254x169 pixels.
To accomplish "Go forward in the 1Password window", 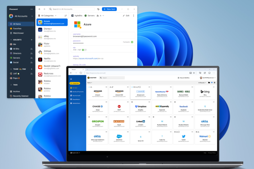I will click(x=44, y=9).
